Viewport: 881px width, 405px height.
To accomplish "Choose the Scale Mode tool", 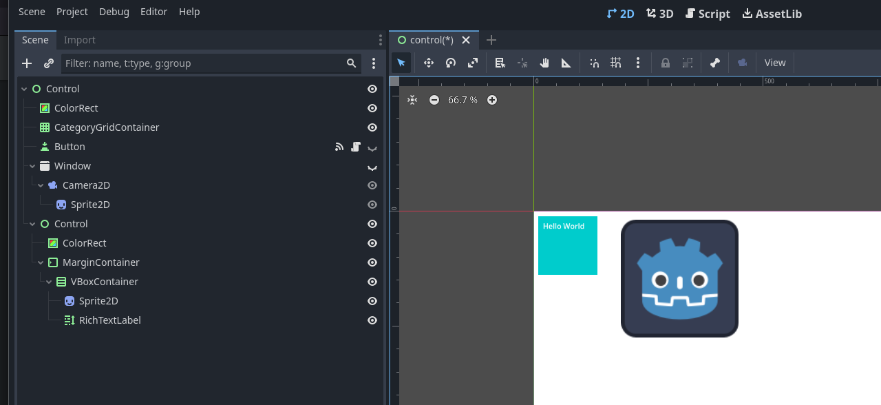I will [x=473, y=63].
